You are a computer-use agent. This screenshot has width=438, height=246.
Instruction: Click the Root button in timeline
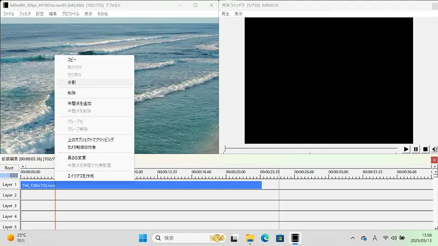click(x=9, y=168)
